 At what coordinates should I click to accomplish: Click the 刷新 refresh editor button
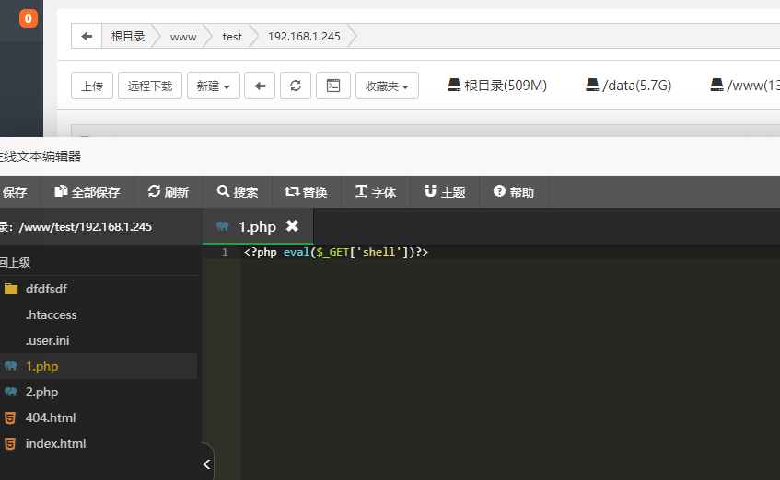169,192
